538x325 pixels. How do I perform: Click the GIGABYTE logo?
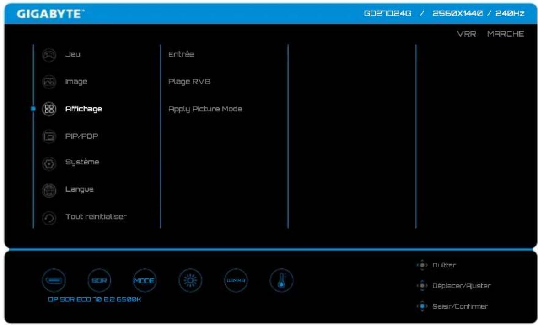coord(50,14)
